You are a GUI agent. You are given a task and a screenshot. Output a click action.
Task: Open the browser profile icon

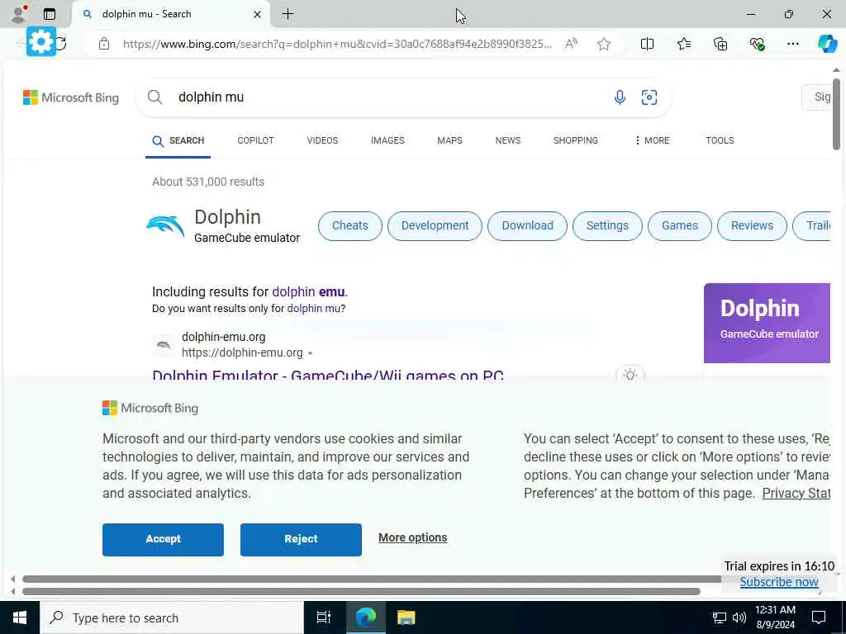pyautogui.click(x=19, y=13)
